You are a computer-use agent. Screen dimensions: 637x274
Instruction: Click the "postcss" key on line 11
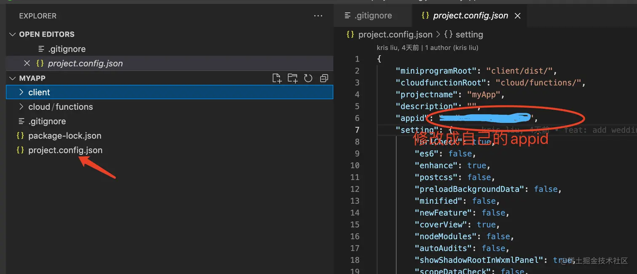(x=436, y=177)
